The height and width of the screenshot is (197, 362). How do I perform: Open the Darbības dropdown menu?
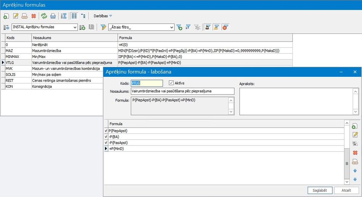point(103,16)
